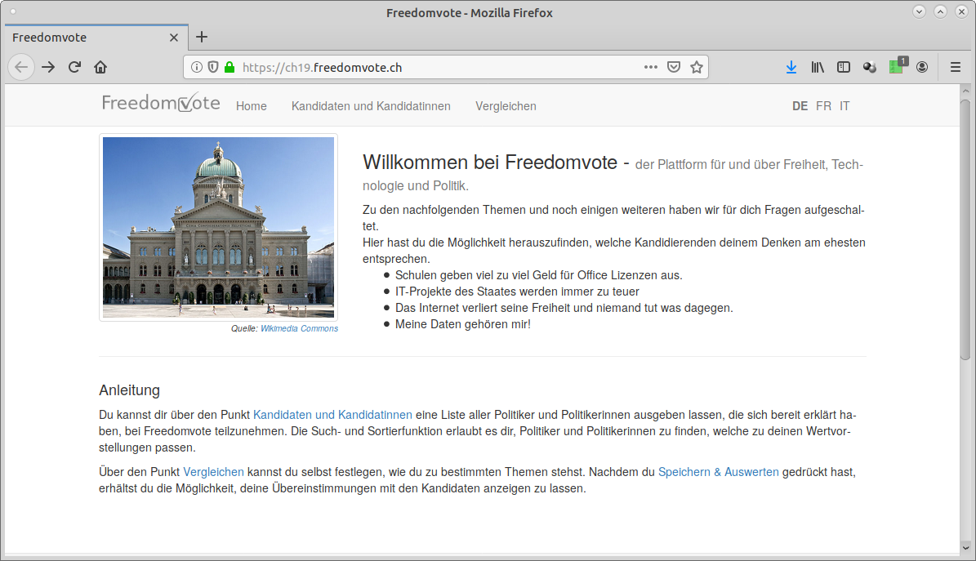Click bullet about Internet losing Freiheit
976x561 pixels.
564,308
